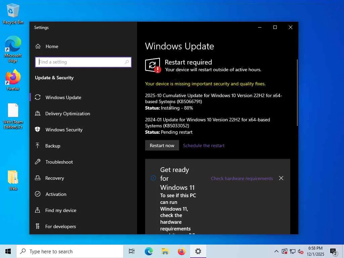Open Find my device settings
Viewport: 344px width, 258px height.
[x=83, y=210]
